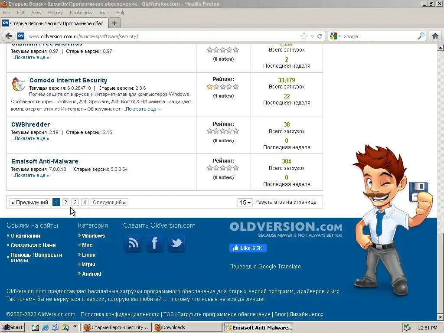444x333 pixels.
Task: Open the Edit menu
Action: click(x=21, y=13)
